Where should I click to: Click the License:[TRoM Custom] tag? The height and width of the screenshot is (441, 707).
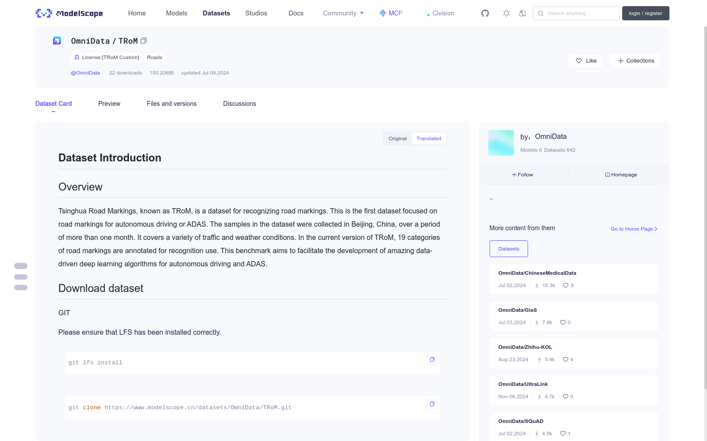[106, 57]
